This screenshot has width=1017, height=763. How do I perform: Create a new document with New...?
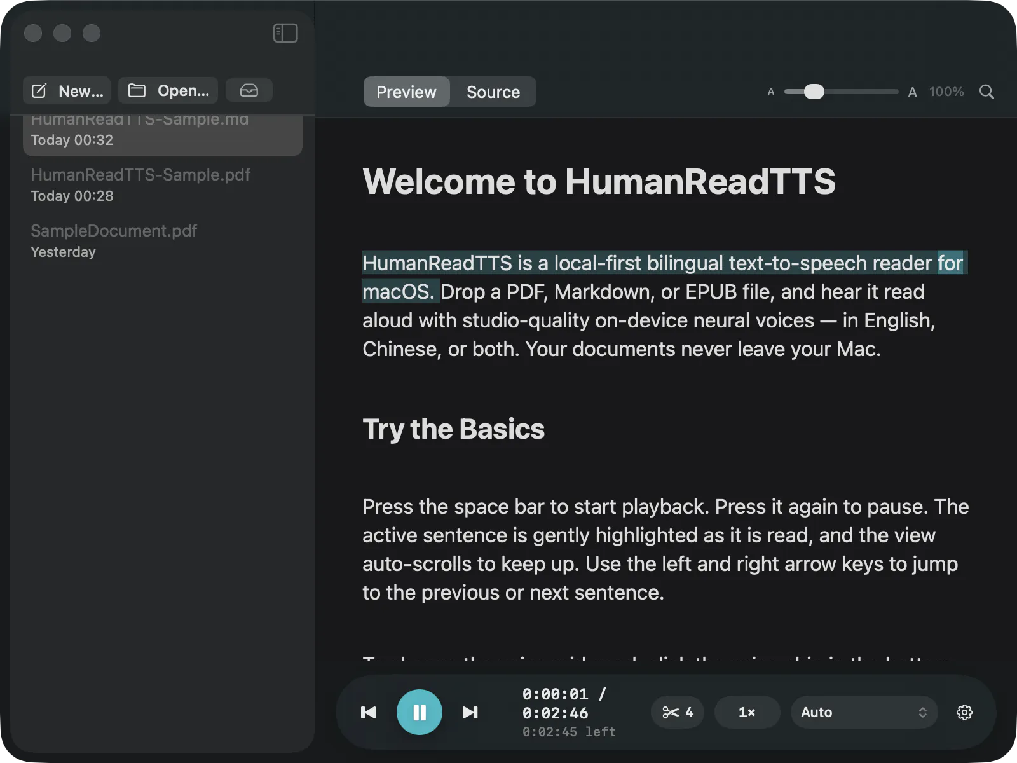point(67,90)
